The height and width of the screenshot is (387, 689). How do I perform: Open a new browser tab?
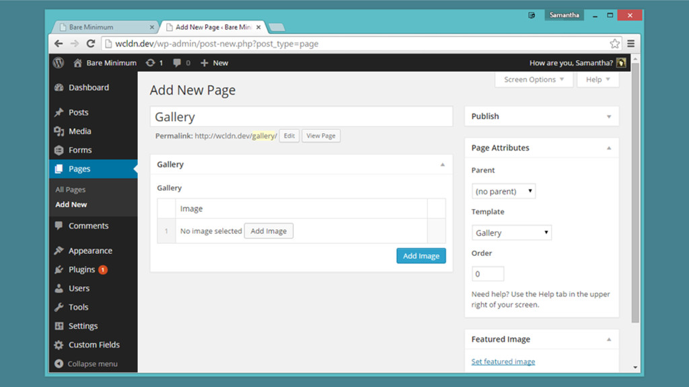click(277, 27)
